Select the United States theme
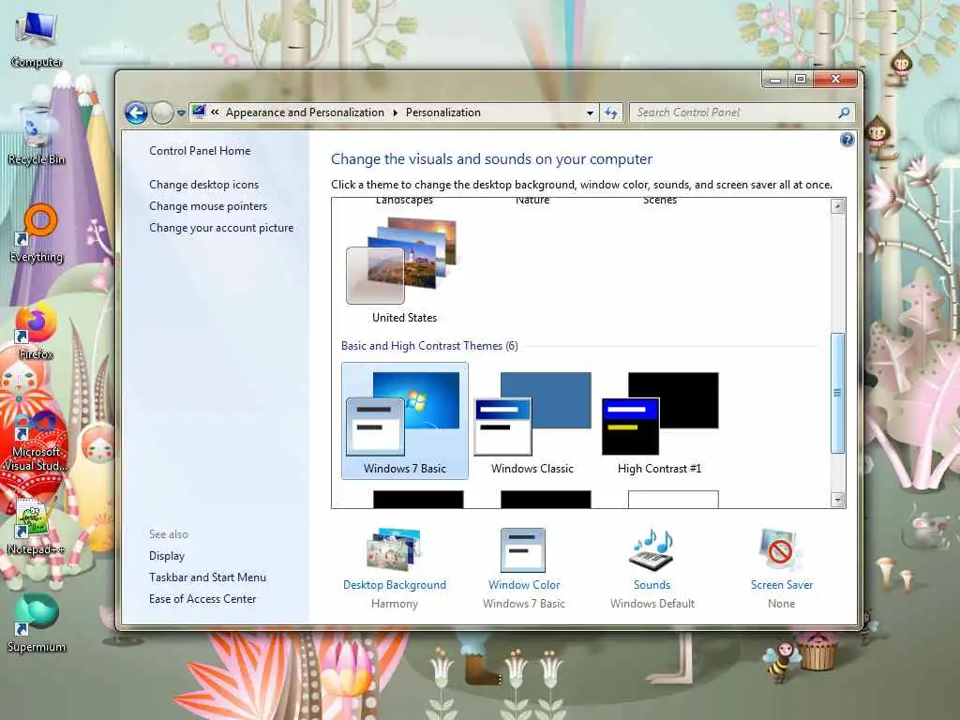 point(405,269)
